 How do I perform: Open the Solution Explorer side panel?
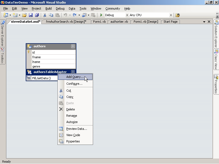(x=216, y=34)
